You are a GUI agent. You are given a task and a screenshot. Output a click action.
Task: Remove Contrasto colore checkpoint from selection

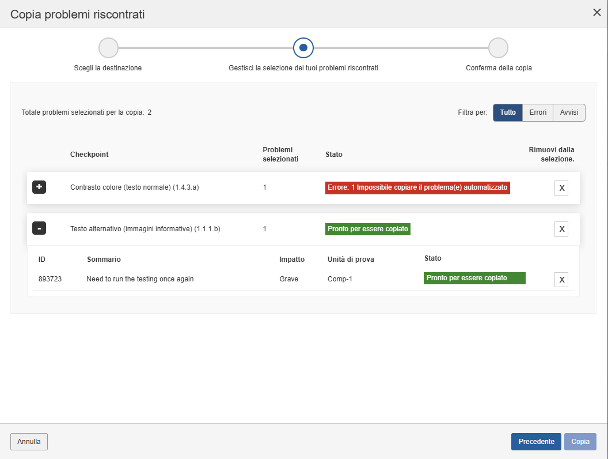(x=561, y=188)
